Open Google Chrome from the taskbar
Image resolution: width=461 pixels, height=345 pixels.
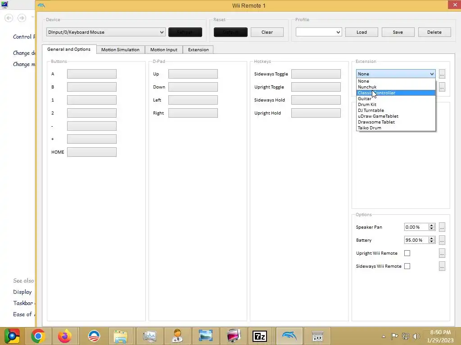click(38, 336)
